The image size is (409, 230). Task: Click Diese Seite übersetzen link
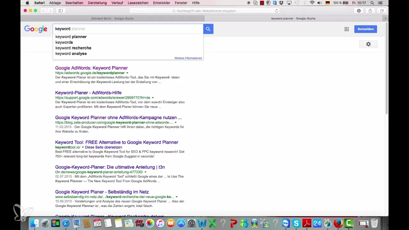coord(104,147)
